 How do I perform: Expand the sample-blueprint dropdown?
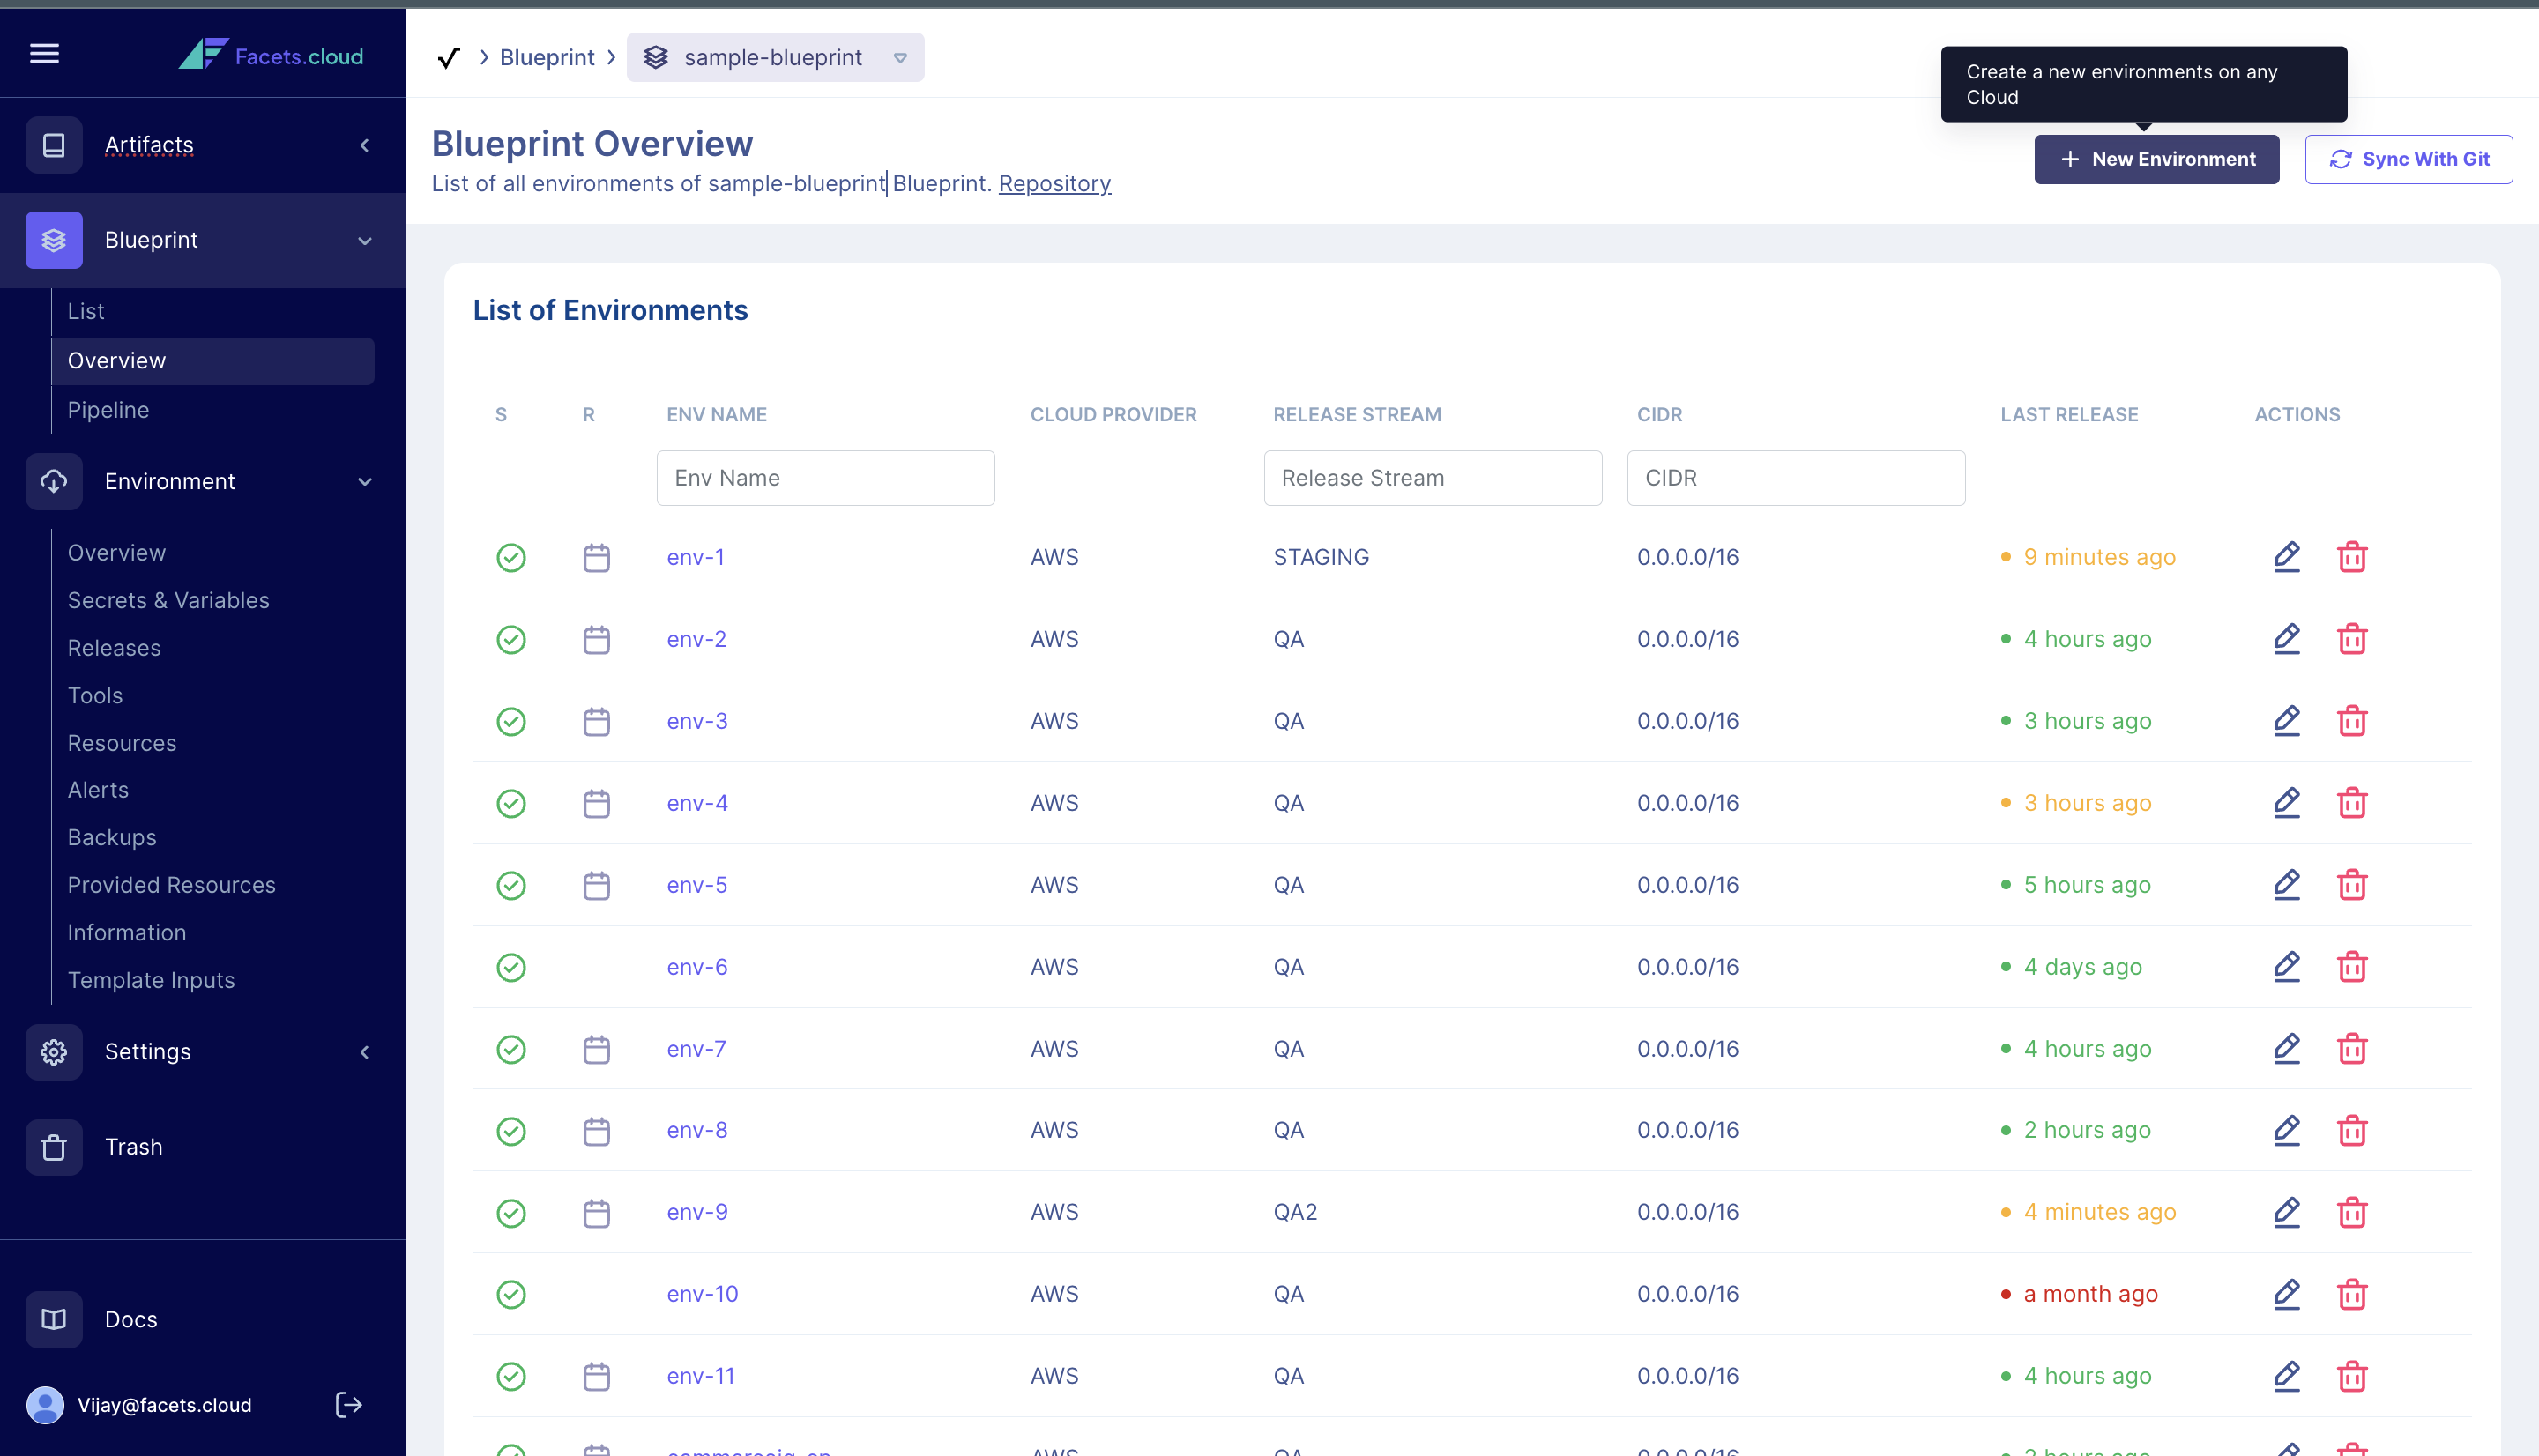coord(899,57)
